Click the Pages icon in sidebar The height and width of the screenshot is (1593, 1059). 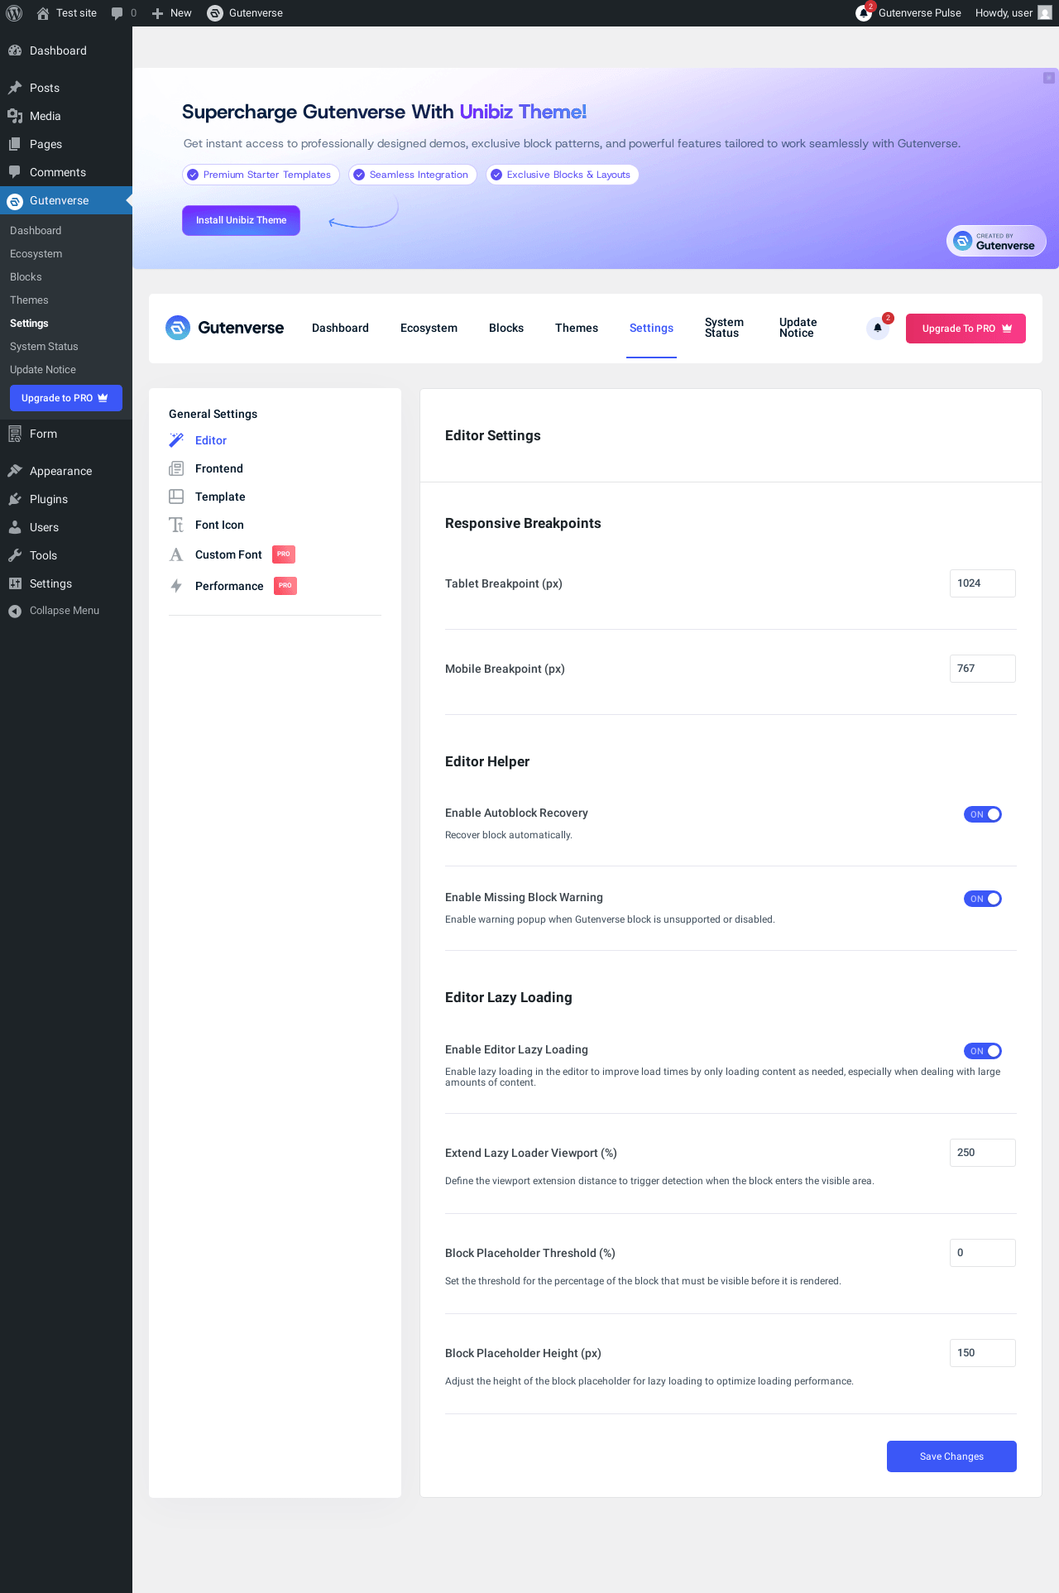tap(15, 144)
